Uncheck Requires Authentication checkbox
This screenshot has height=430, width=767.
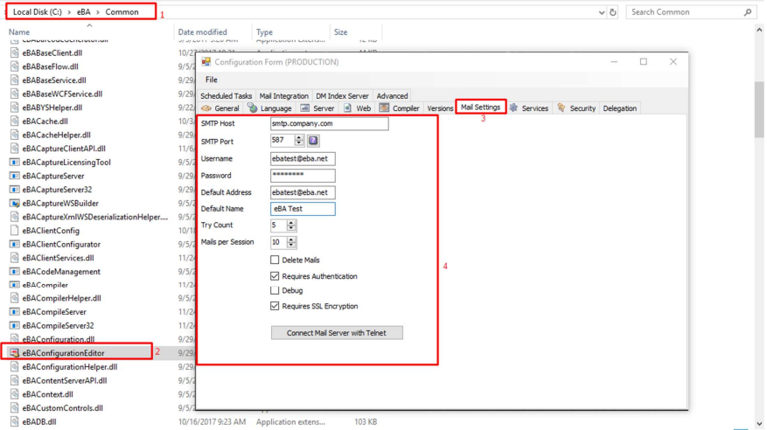click(x=275, y=276)
